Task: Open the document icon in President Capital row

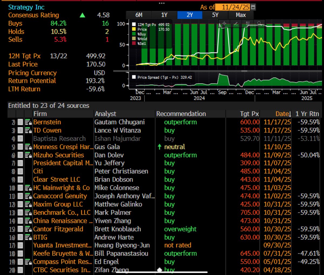Action: 20,163
